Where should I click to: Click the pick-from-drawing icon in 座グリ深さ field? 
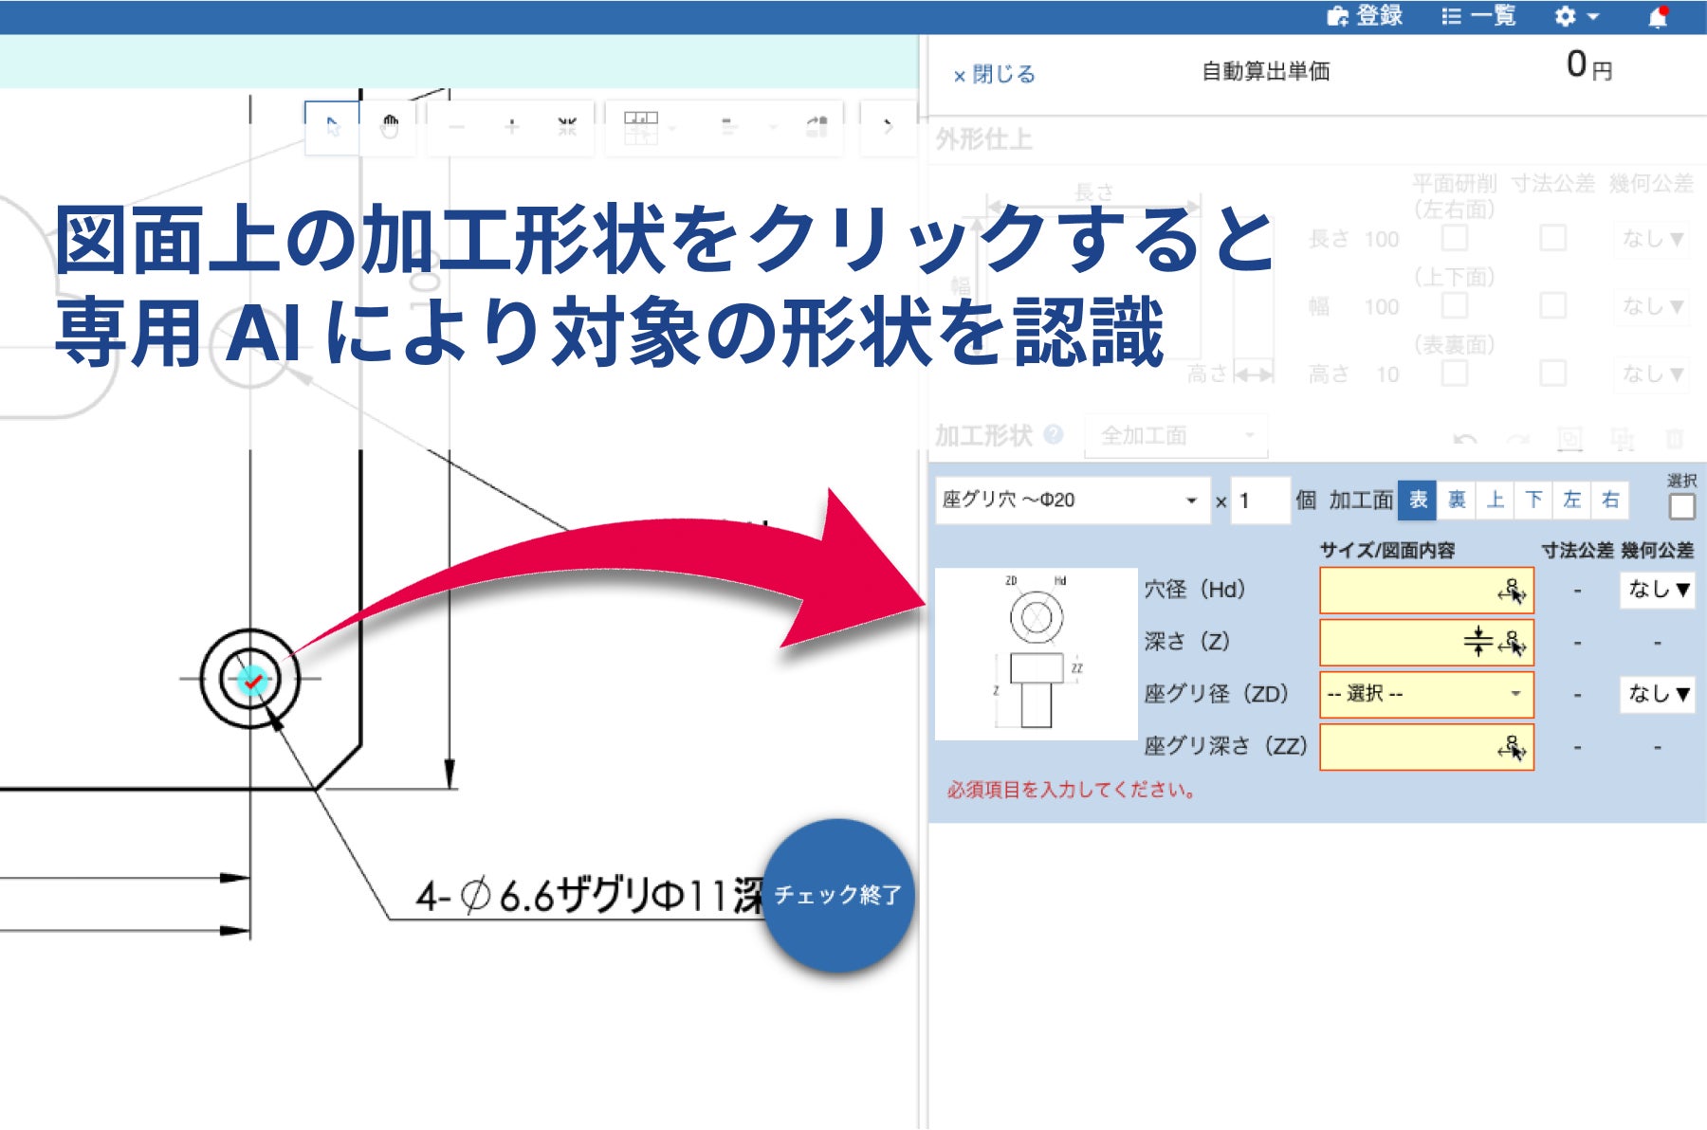coord(1512,747)
